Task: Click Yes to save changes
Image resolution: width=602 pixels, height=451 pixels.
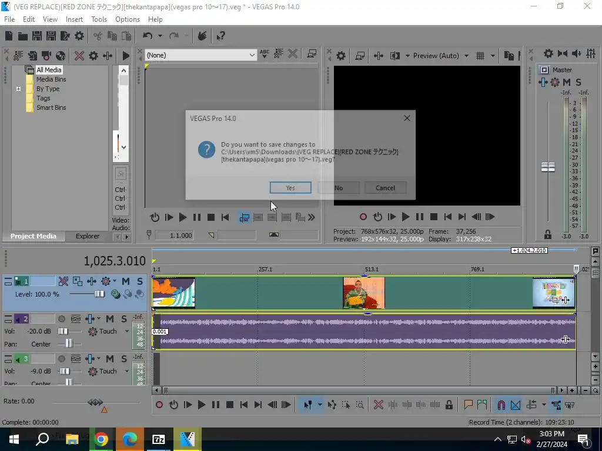Action: [290, 187]
